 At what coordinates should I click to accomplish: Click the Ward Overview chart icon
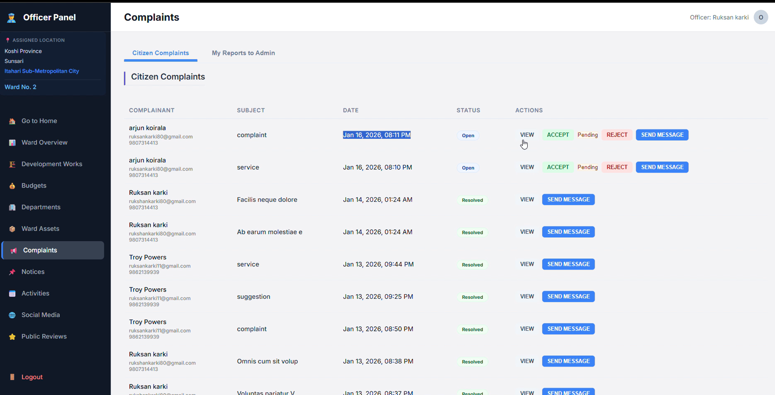click(x=12, y=142)
